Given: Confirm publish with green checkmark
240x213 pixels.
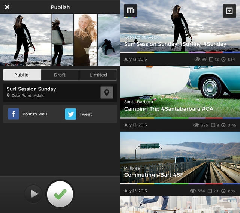Looking at the screenshot, I should tap(60, 194).
